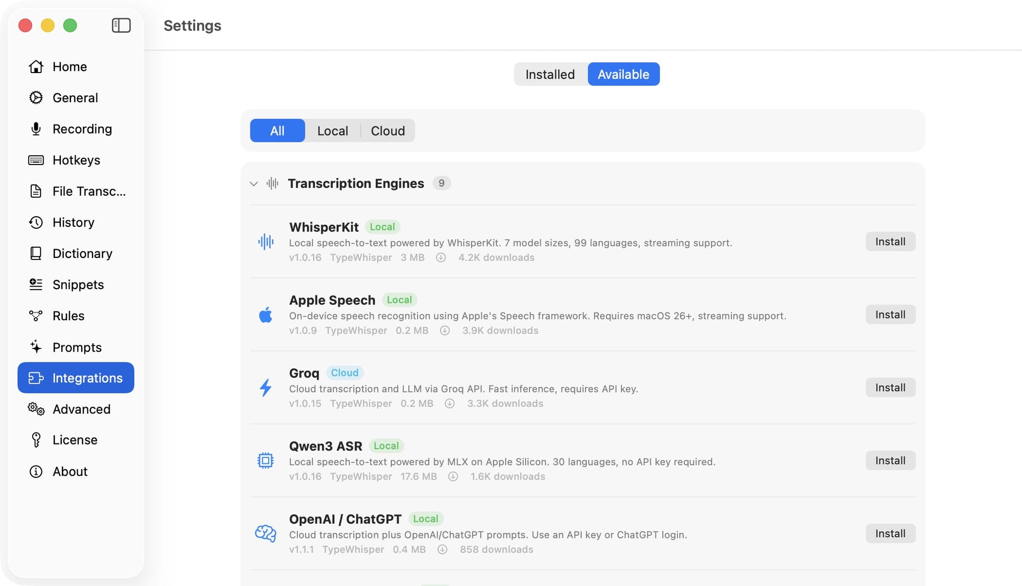Select Integrations in the sidebar
This screenshot has width=1022, height=586.
pos(76,378)
